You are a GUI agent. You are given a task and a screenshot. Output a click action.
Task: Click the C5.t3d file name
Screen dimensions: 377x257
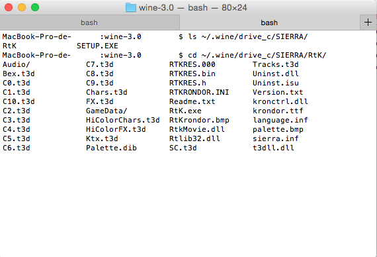[x=17, y=138]
